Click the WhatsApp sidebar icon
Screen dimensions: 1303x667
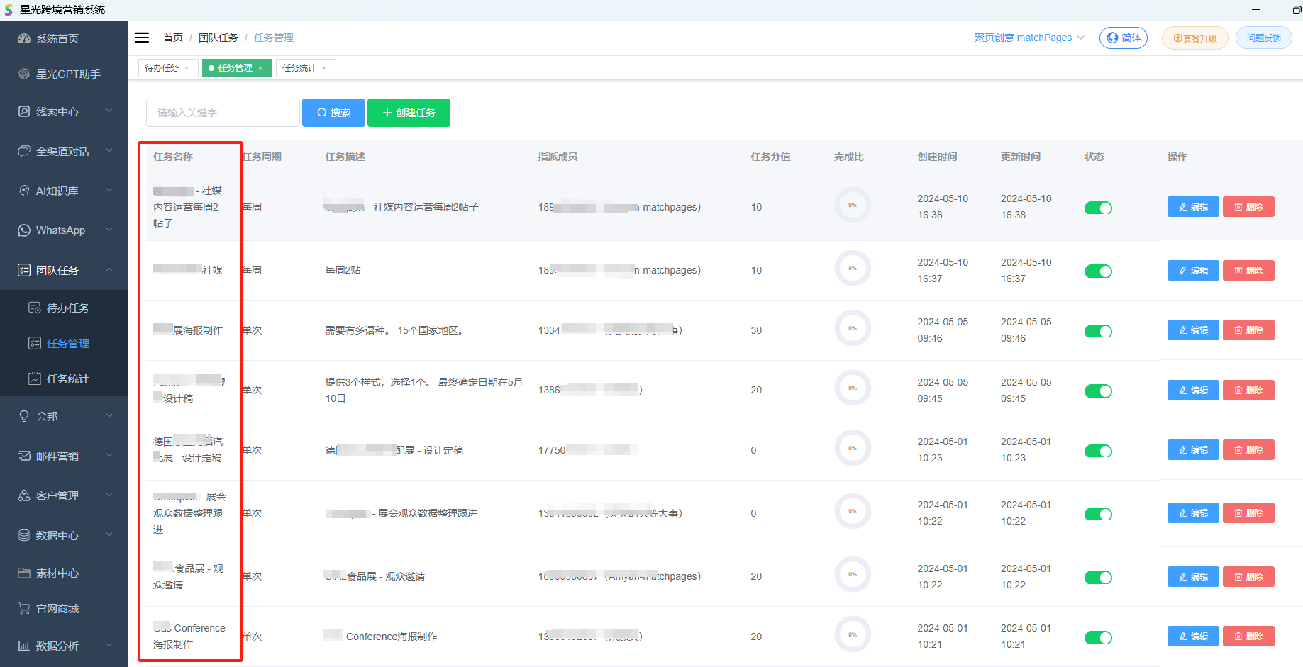point(24,230)
